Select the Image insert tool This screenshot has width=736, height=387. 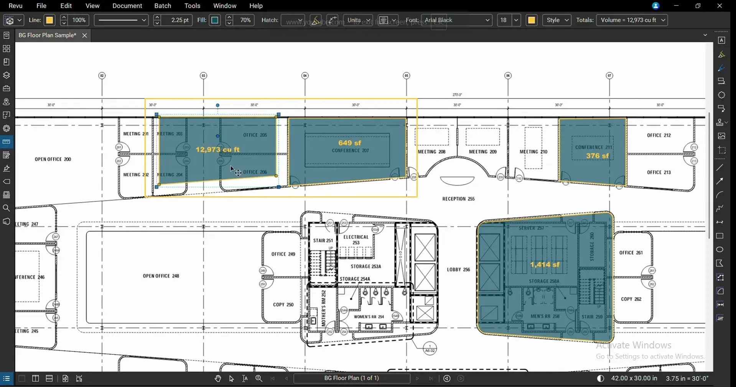[721, 136]
